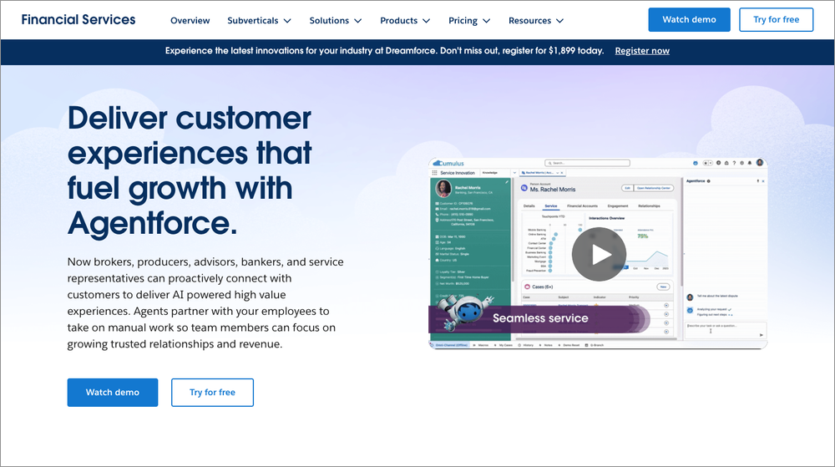Click the Agentforce prompt input box
The width and height of the screenshot is (835, 467).
tap(725, 330)
